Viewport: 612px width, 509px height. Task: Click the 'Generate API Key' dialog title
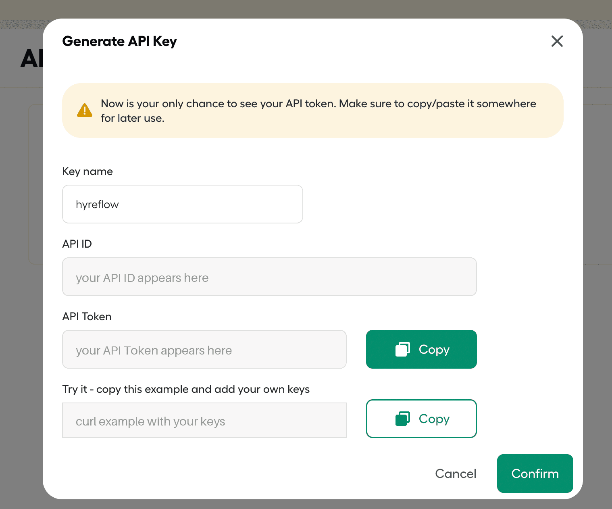click(120, 41)
